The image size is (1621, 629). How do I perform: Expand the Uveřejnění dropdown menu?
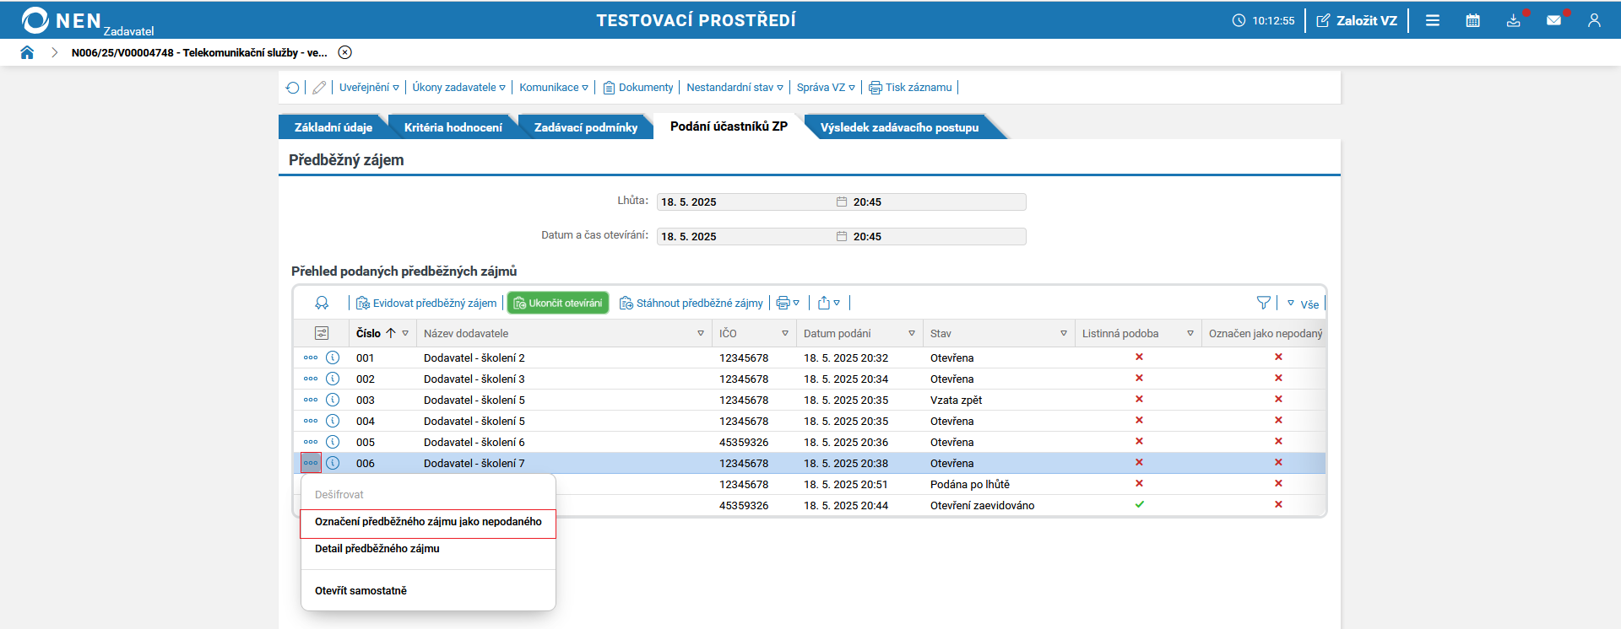[x=369, y=88]
